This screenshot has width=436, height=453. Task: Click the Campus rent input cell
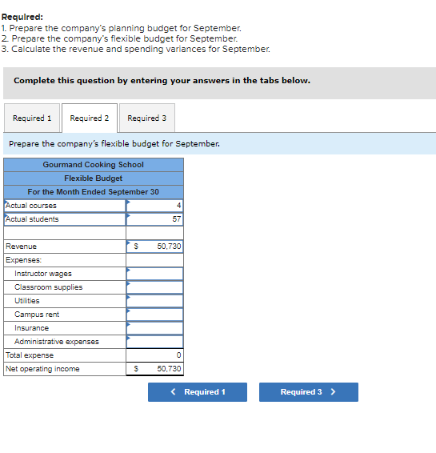pyautogui.click(x=154, y=315)
